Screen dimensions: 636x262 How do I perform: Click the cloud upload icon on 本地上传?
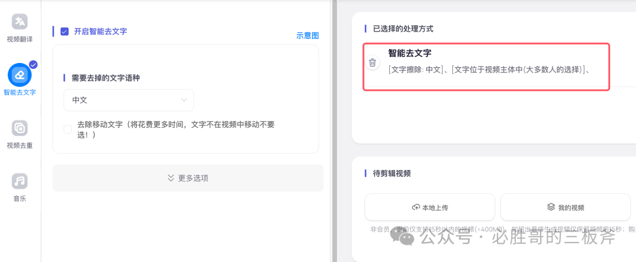[x=415, y=207]
